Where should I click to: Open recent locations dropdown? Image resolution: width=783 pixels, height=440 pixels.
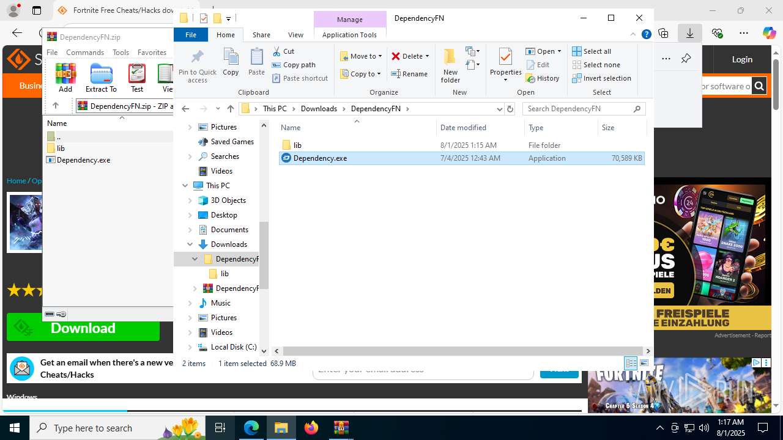click(x=218, y=109)
